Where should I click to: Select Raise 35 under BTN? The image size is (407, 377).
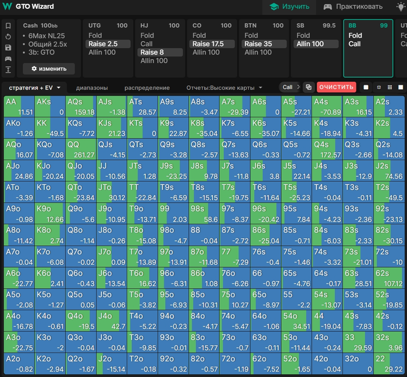[264, 44]
